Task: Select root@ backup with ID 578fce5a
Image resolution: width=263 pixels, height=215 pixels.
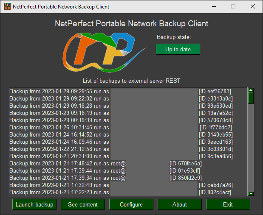Action: pyautogui.click(x=127, y=163)
